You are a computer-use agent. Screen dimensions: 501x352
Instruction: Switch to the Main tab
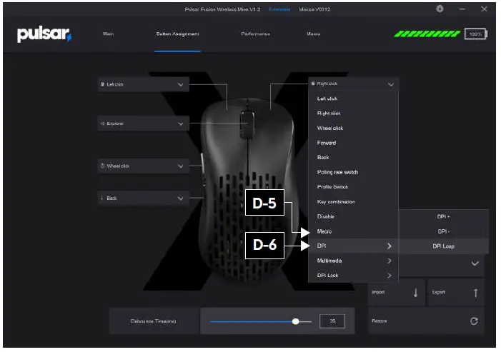[109, 34]
